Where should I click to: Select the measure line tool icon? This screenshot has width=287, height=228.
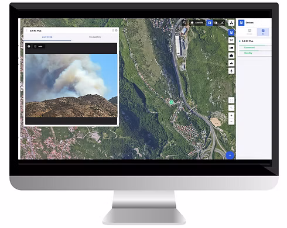(x=222, y=23)
